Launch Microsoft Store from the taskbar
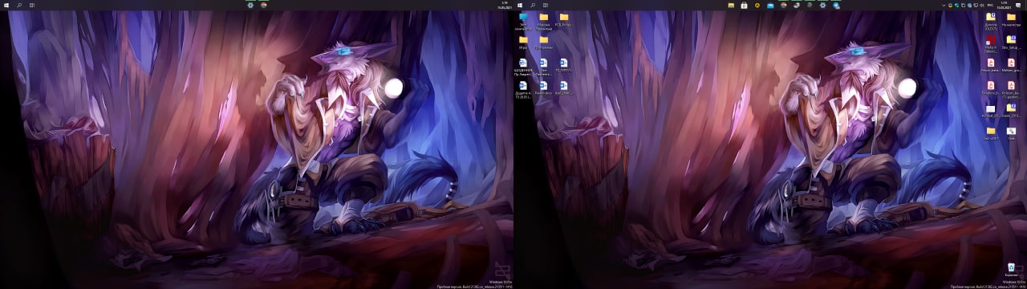 coord(744,5)
